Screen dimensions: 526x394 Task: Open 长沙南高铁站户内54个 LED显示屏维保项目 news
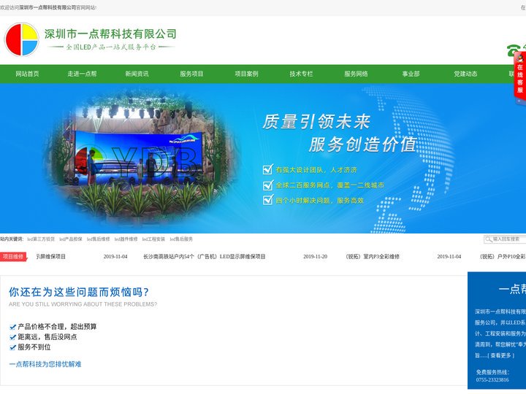pyautogui.click(x=205, y=257)
